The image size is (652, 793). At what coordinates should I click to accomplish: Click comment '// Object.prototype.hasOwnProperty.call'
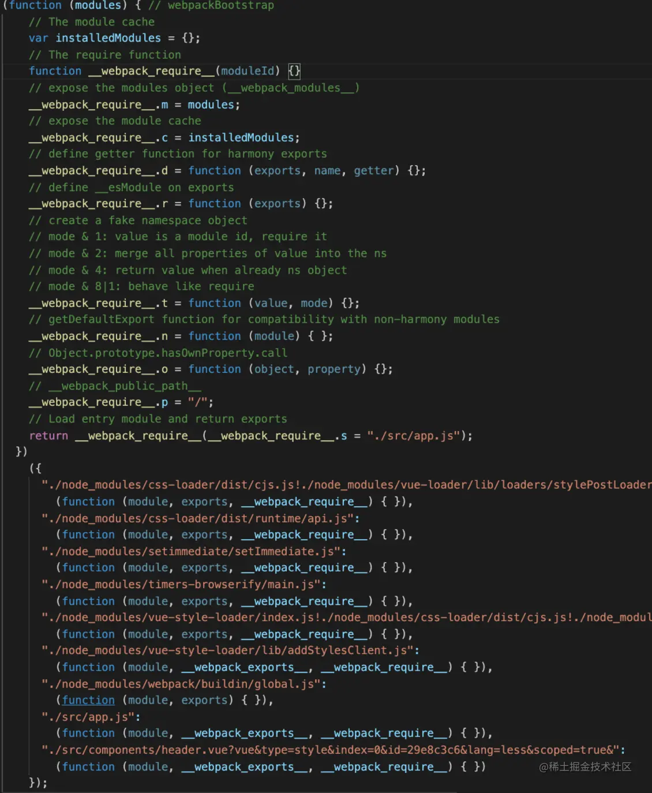158,353
